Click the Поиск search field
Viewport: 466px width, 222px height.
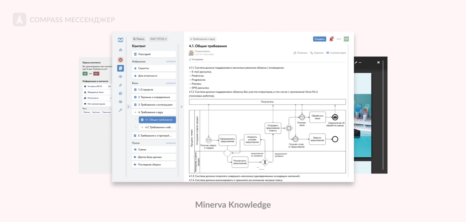click(x=139, y=39)
